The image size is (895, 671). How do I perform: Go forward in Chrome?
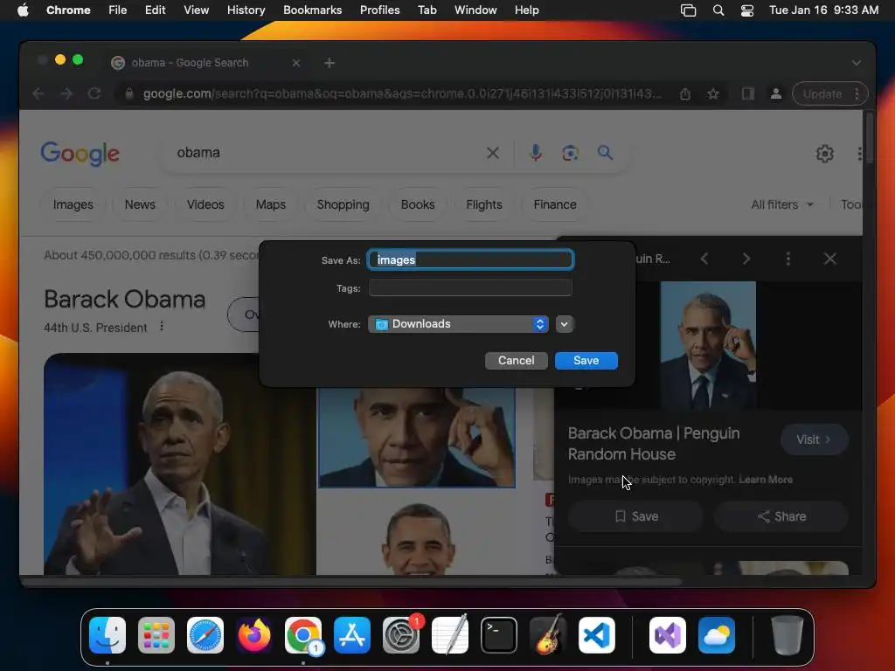[66, 93]
